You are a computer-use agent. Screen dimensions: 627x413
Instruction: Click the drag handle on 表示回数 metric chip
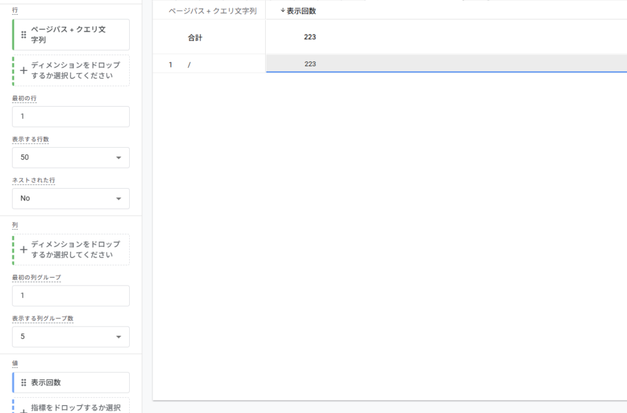point(23,382)
